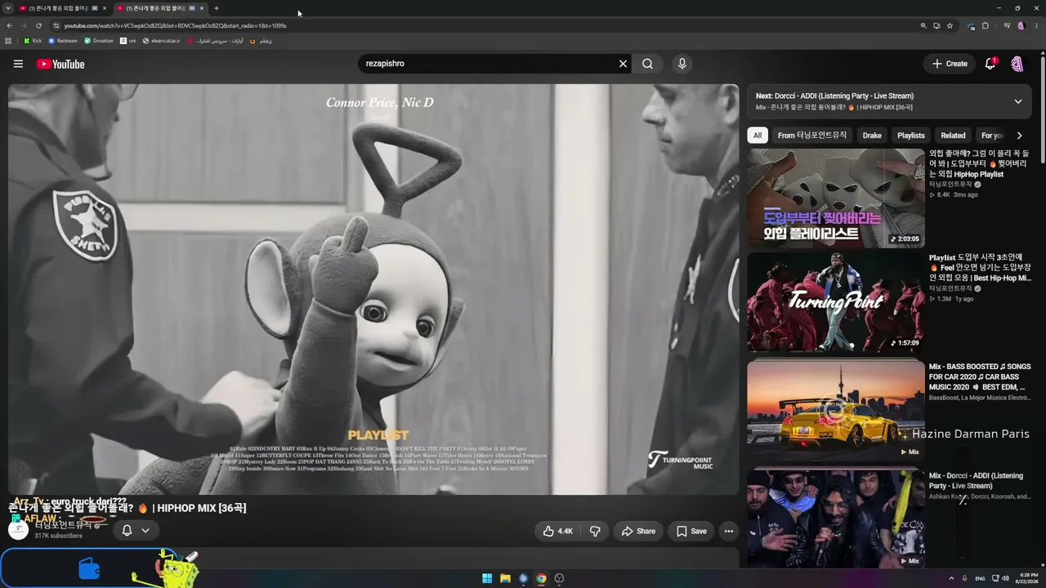
Task: Expand the notification options chevron
Action: (x=145, y=531)
